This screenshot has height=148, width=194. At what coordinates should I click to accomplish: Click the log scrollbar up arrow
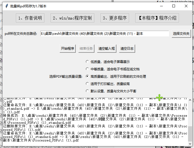coord(190,100)
